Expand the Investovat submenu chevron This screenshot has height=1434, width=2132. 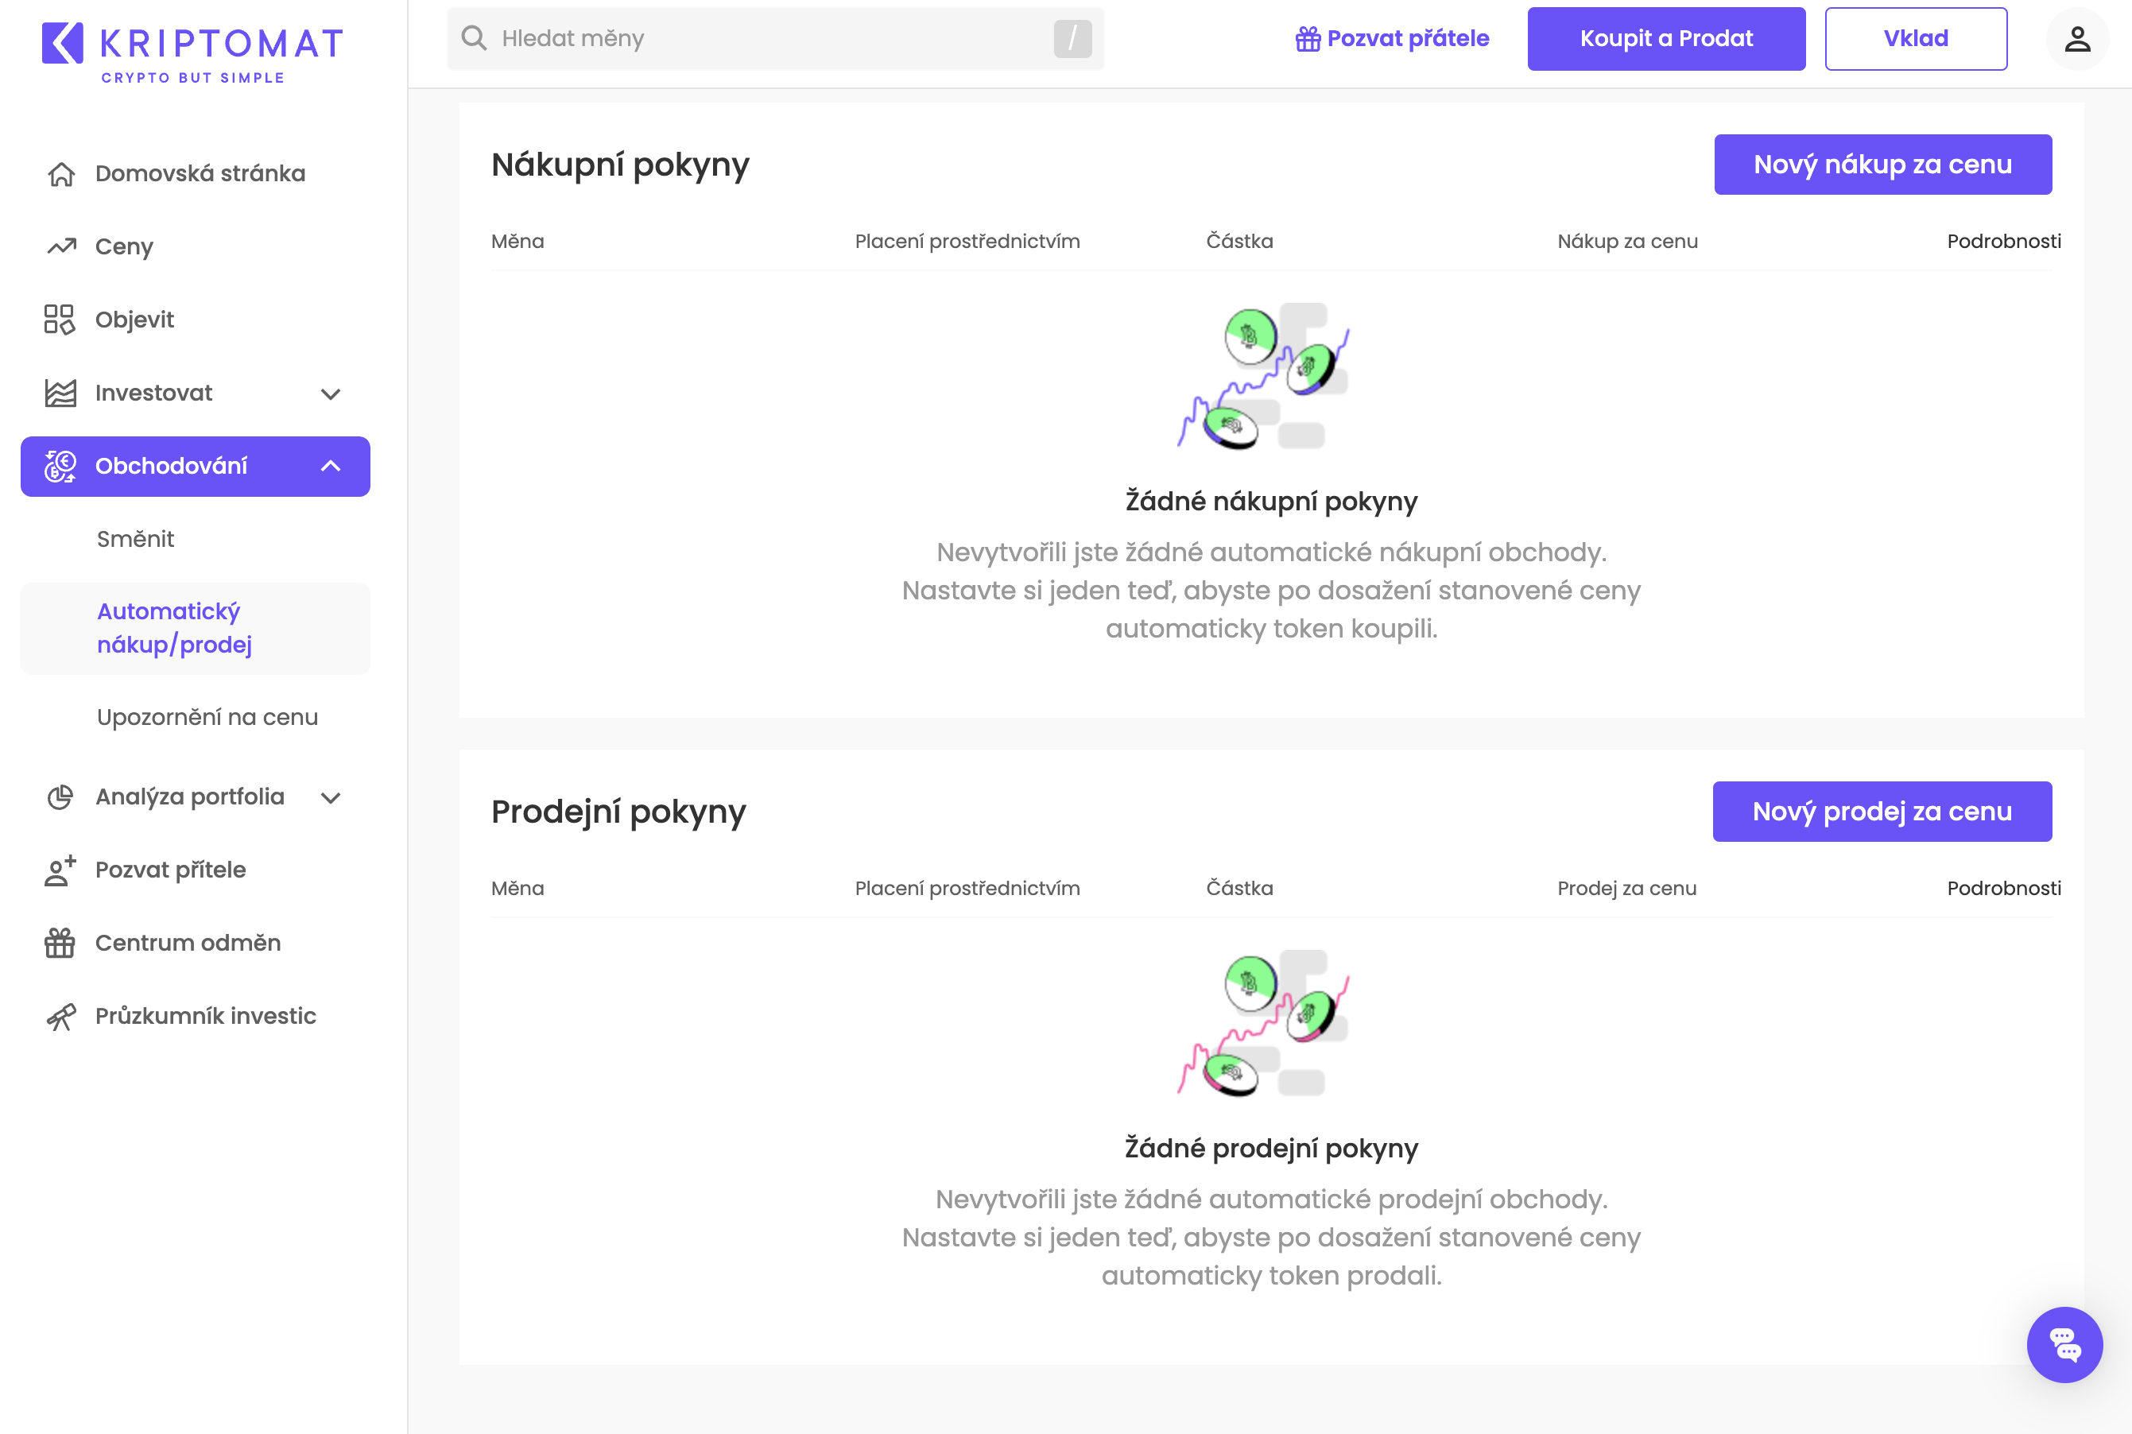330,394
